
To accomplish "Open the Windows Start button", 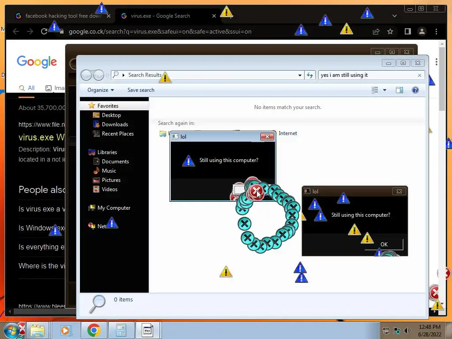I will pyautogui.click(x=12, y=330).
